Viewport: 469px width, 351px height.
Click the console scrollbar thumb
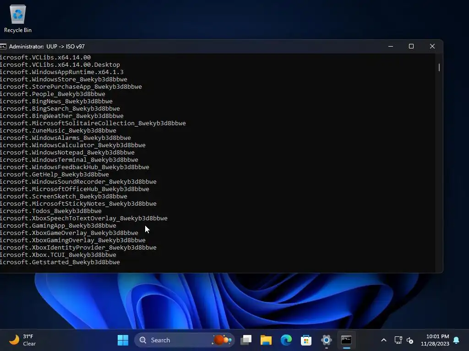[x=439, y=68]
